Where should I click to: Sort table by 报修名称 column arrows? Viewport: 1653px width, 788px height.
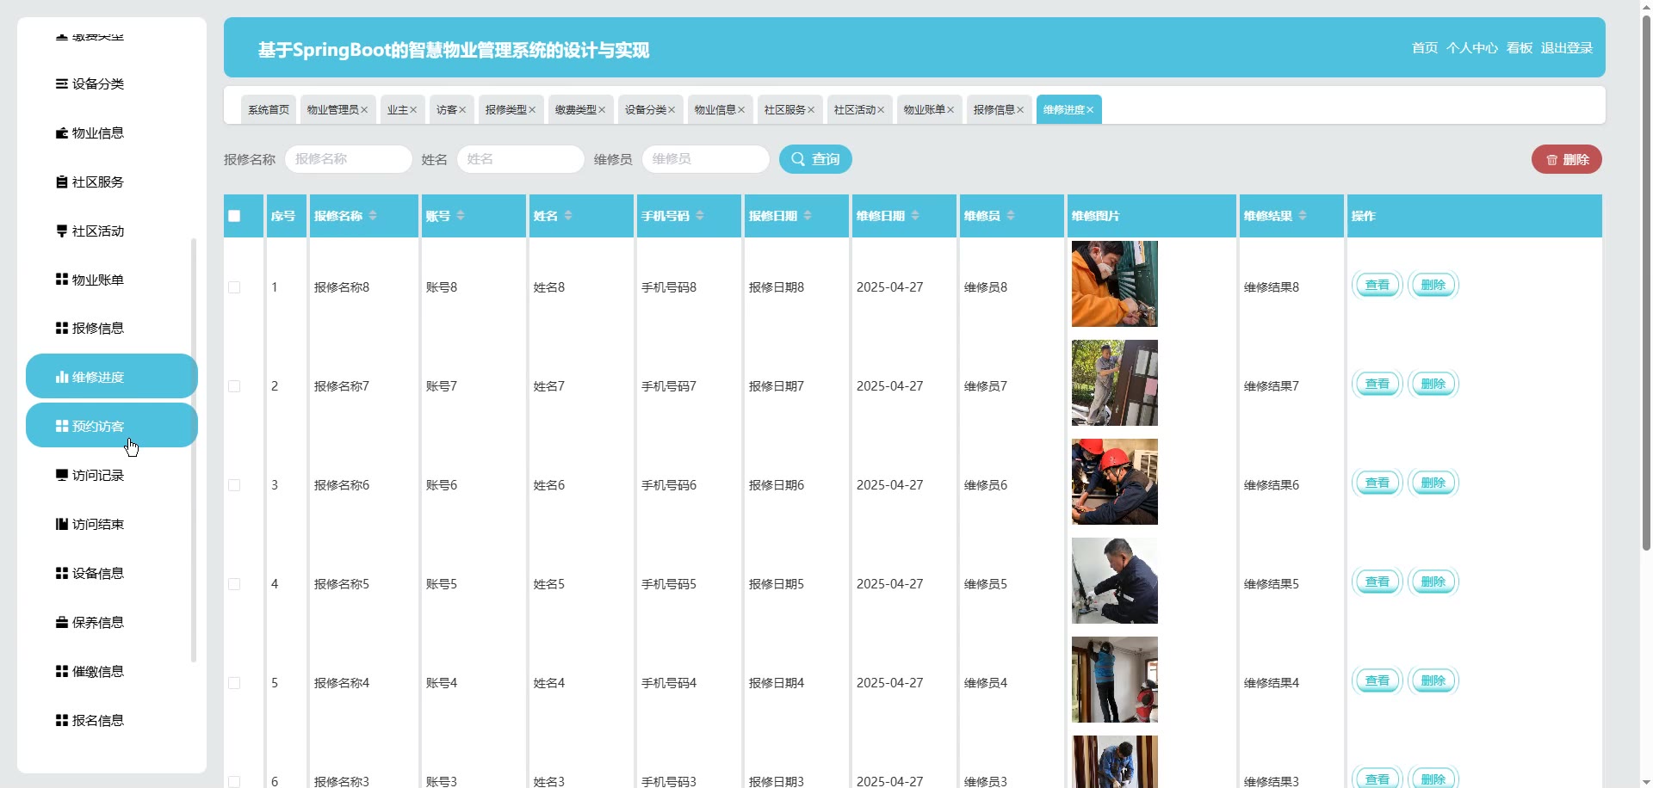click(373, 216)
